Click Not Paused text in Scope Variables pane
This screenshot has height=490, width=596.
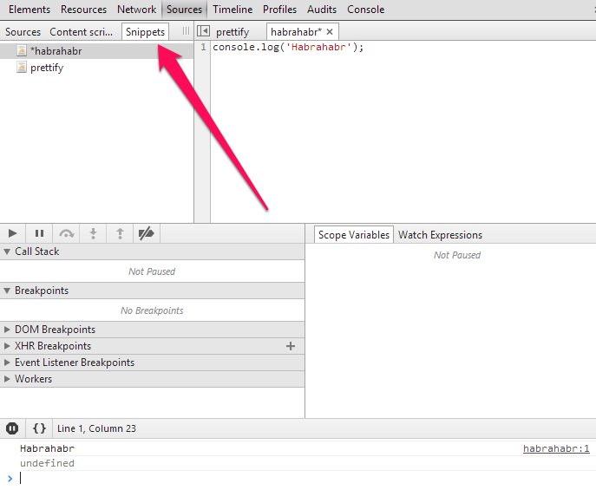[457, 255]
